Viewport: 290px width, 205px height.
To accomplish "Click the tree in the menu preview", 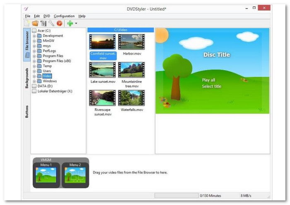I will 176,77.
